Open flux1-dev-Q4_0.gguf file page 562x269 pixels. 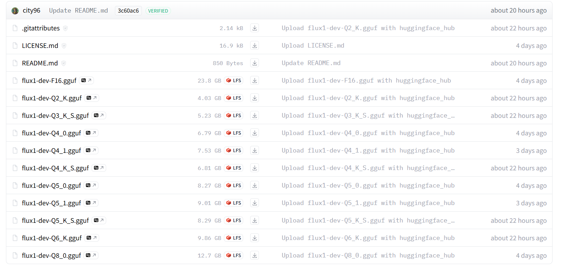click(x=52, y=133)
